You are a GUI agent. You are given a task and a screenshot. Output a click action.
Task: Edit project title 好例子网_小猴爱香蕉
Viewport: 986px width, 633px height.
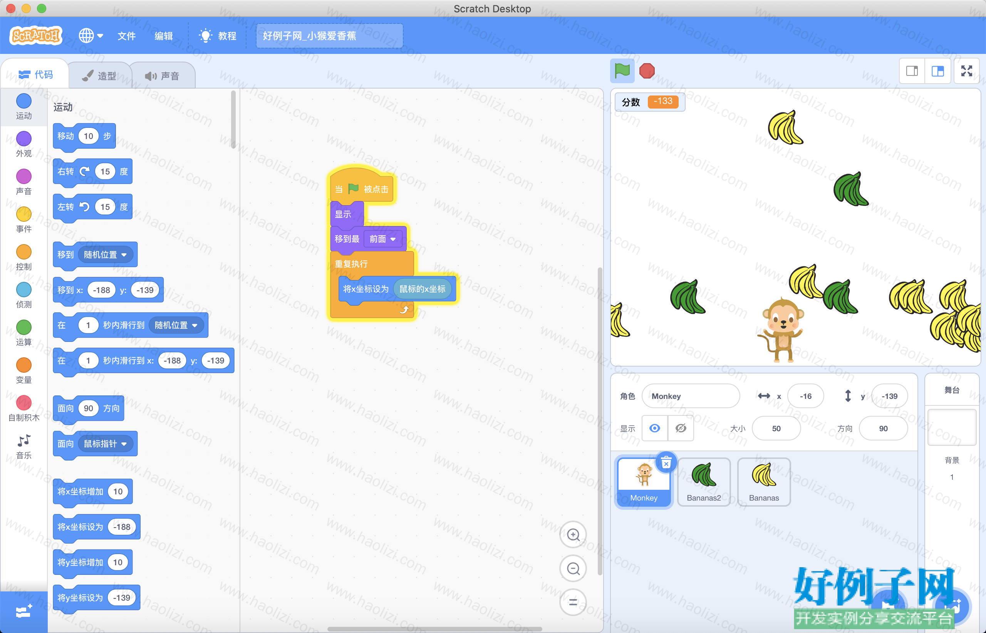click(329, 36)
